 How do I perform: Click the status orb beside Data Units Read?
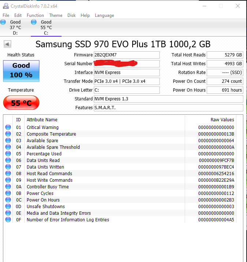(8, 160)
